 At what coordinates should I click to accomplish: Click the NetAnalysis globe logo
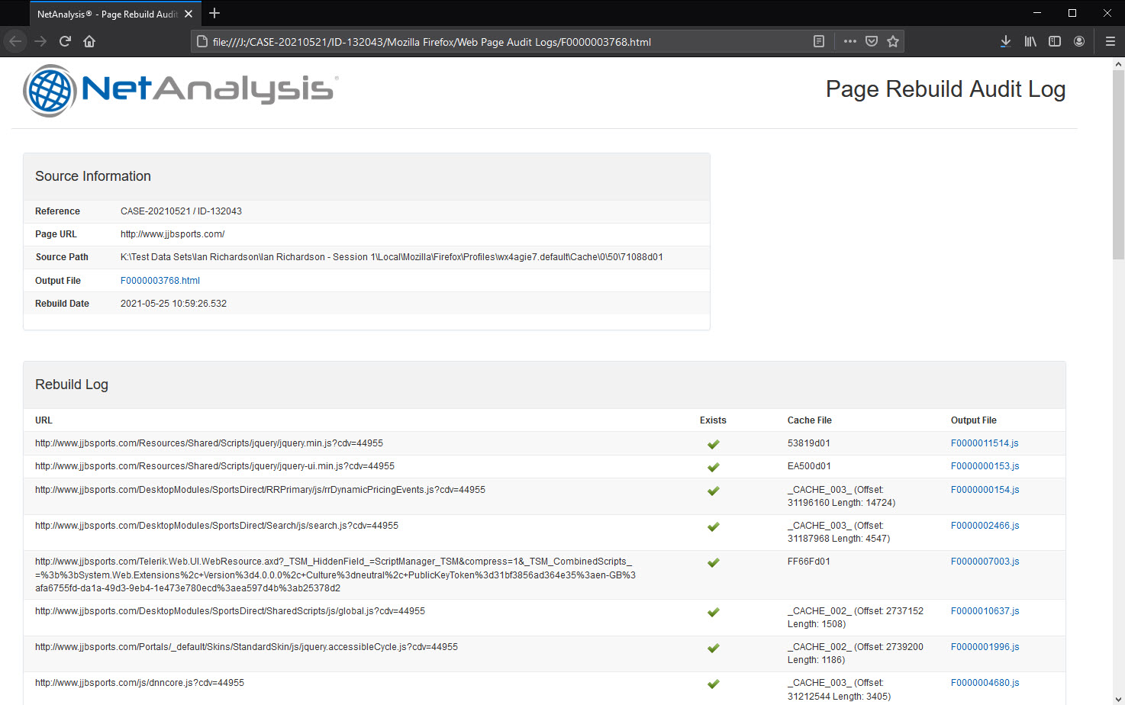[x=50, y=91]
